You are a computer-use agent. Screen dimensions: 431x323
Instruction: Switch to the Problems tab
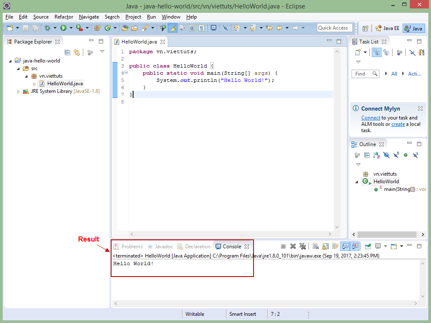128,247
